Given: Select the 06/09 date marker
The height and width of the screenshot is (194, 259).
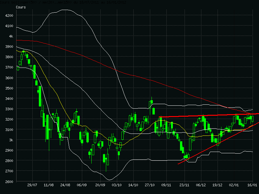Looking at the screenshot, I should click(x=82, y=185).
